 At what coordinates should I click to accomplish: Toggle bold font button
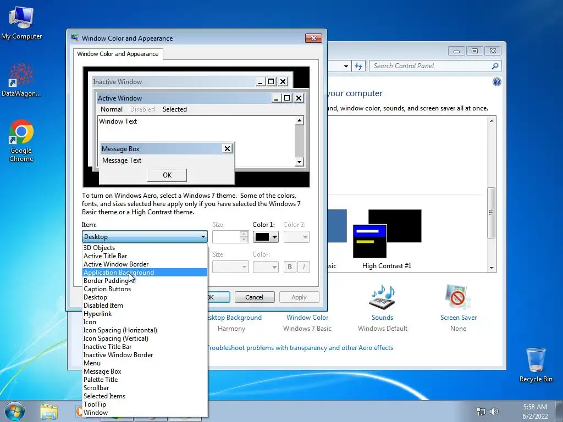coord(290,266)
